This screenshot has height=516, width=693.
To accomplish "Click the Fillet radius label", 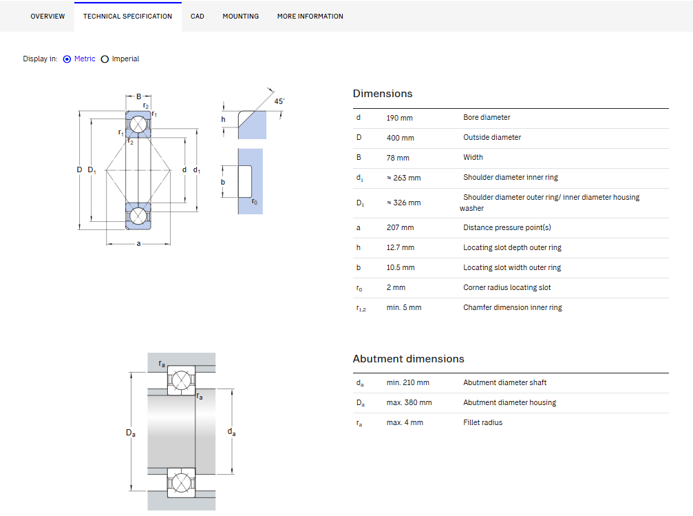I will (482, 422).
